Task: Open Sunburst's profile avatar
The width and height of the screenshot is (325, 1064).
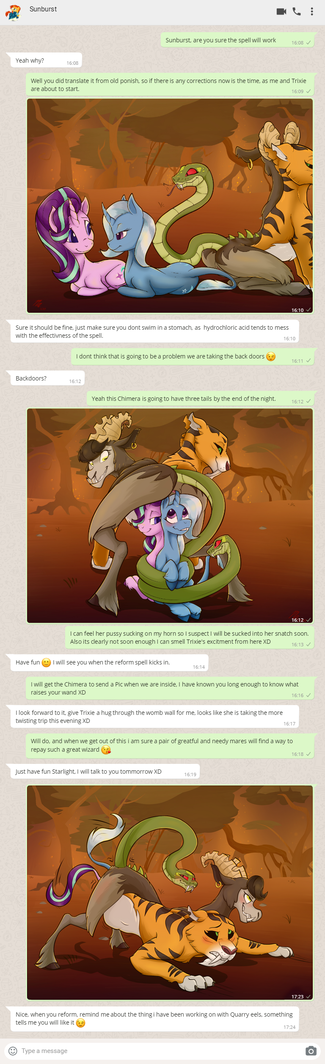Action: pyautogui.click(x=13, y=12)
